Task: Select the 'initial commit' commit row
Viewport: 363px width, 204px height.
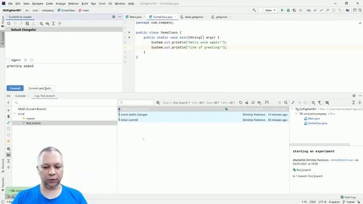Action: point(203,120)
